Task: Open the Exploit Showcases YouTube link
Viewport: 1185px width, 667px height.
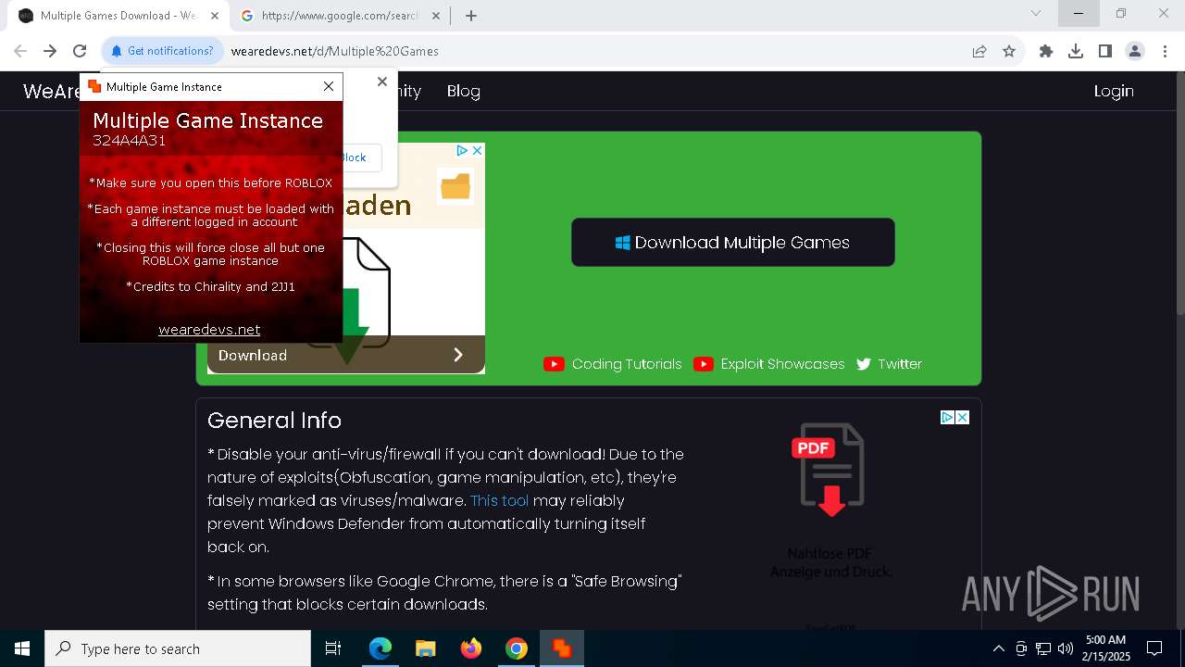Action: point(769,364)
